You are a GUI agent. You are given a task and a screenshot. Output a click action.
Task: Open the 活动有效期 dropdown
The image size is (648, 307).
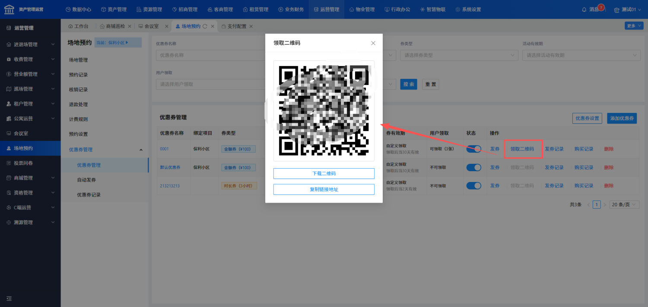pyautogui.click(x=581, y=55)
